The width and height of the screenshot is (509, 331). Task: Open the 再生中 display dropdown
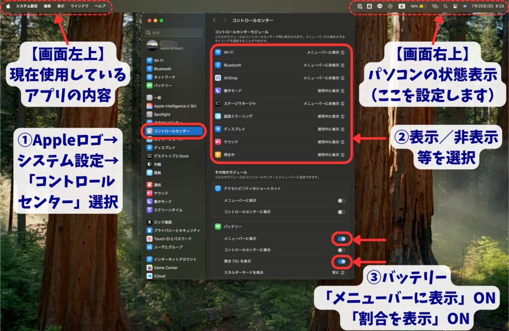pos(331,155)
